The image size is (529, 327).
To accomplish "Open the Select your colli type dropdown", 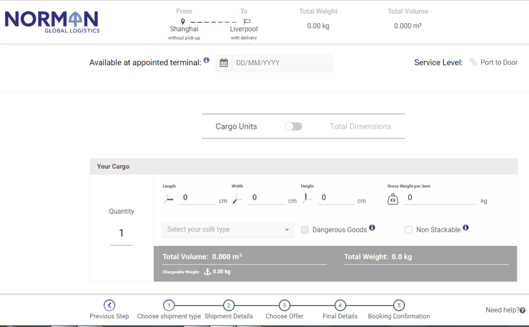I will 228,230.
